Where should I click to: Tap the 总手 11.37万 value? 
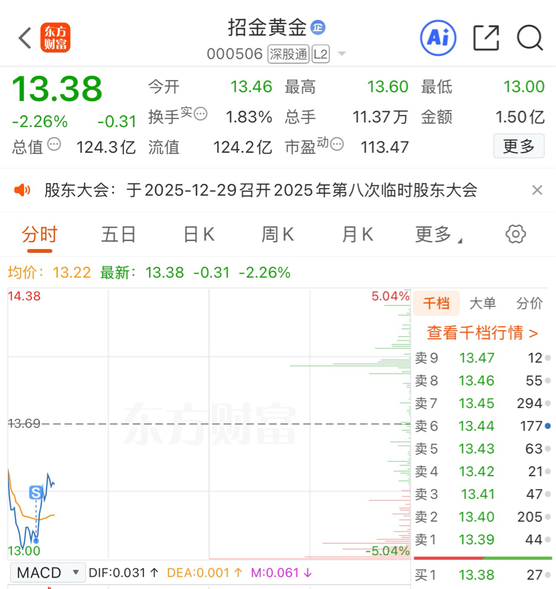(380, 117)
